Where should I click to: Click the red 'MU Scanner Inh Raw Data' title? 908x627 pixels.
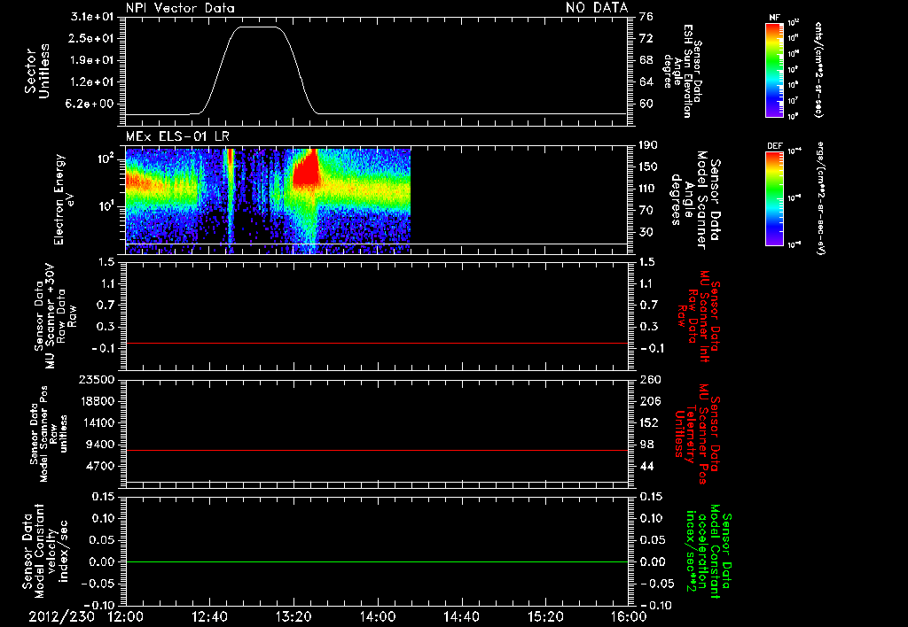click(x=699, y=316)
